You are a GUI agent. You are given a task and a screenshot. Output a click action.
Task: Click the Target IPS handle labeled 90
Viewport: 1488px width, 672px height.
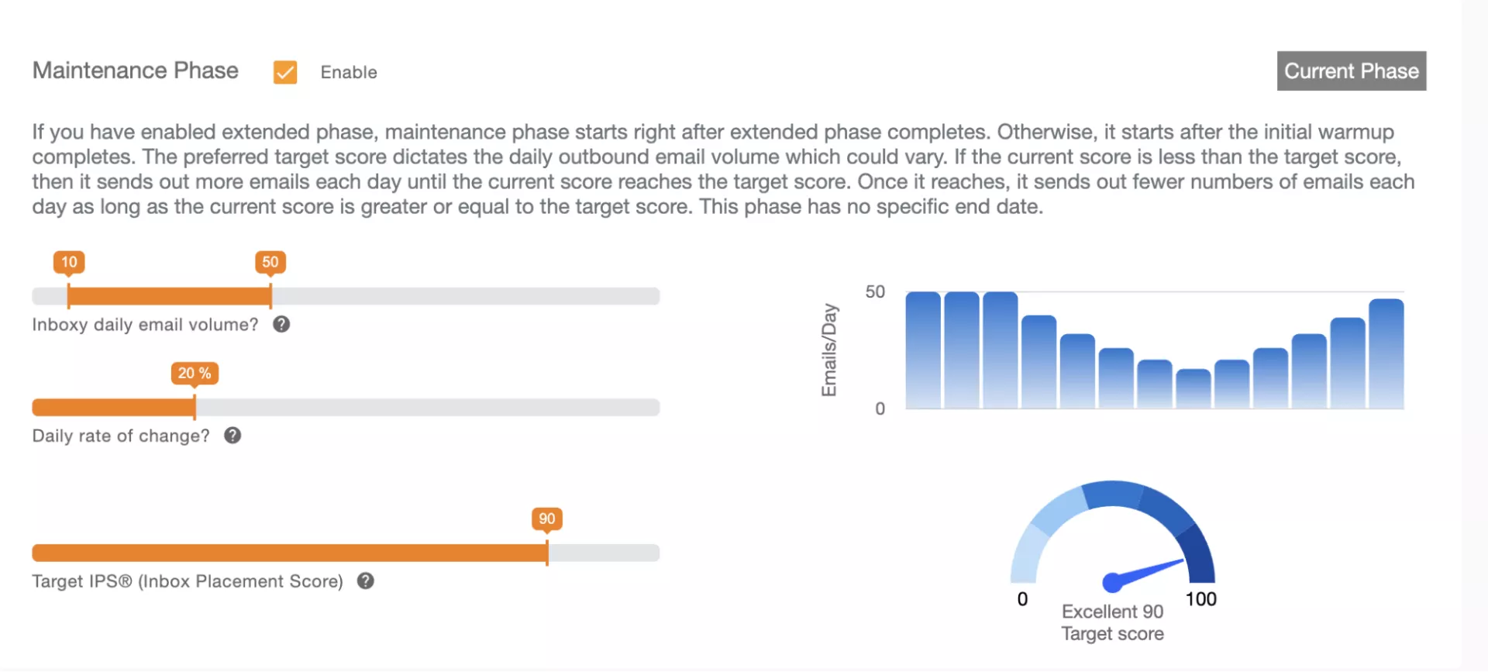click(547, 553)
